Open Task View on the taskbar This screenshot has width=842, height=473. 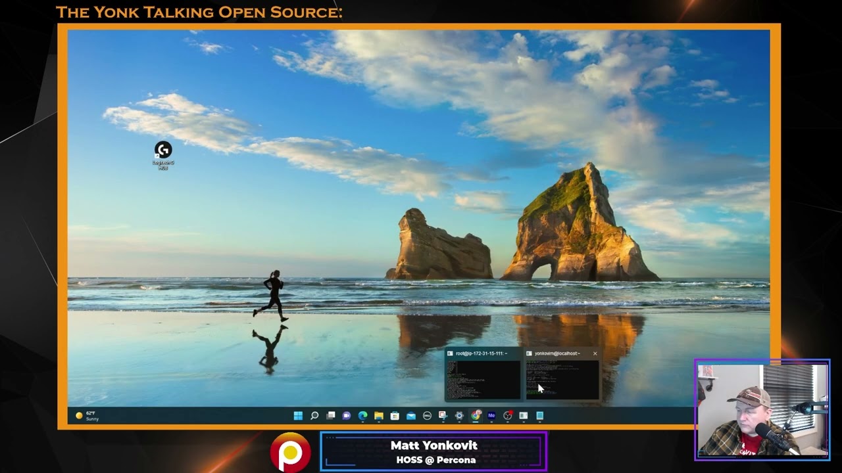tap(331, 415)
